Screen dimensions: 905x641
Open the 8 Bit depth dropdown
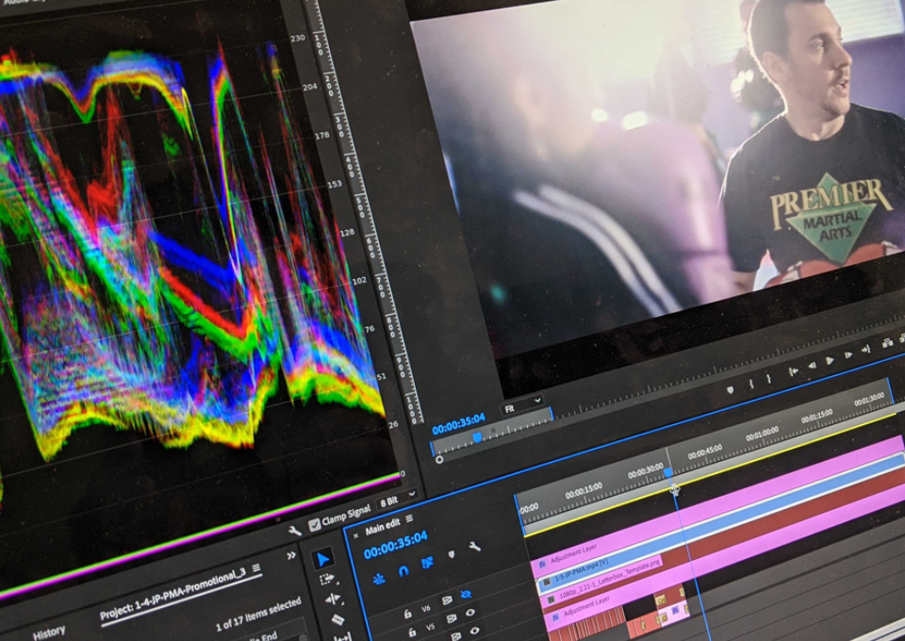[x=397, y=500]
